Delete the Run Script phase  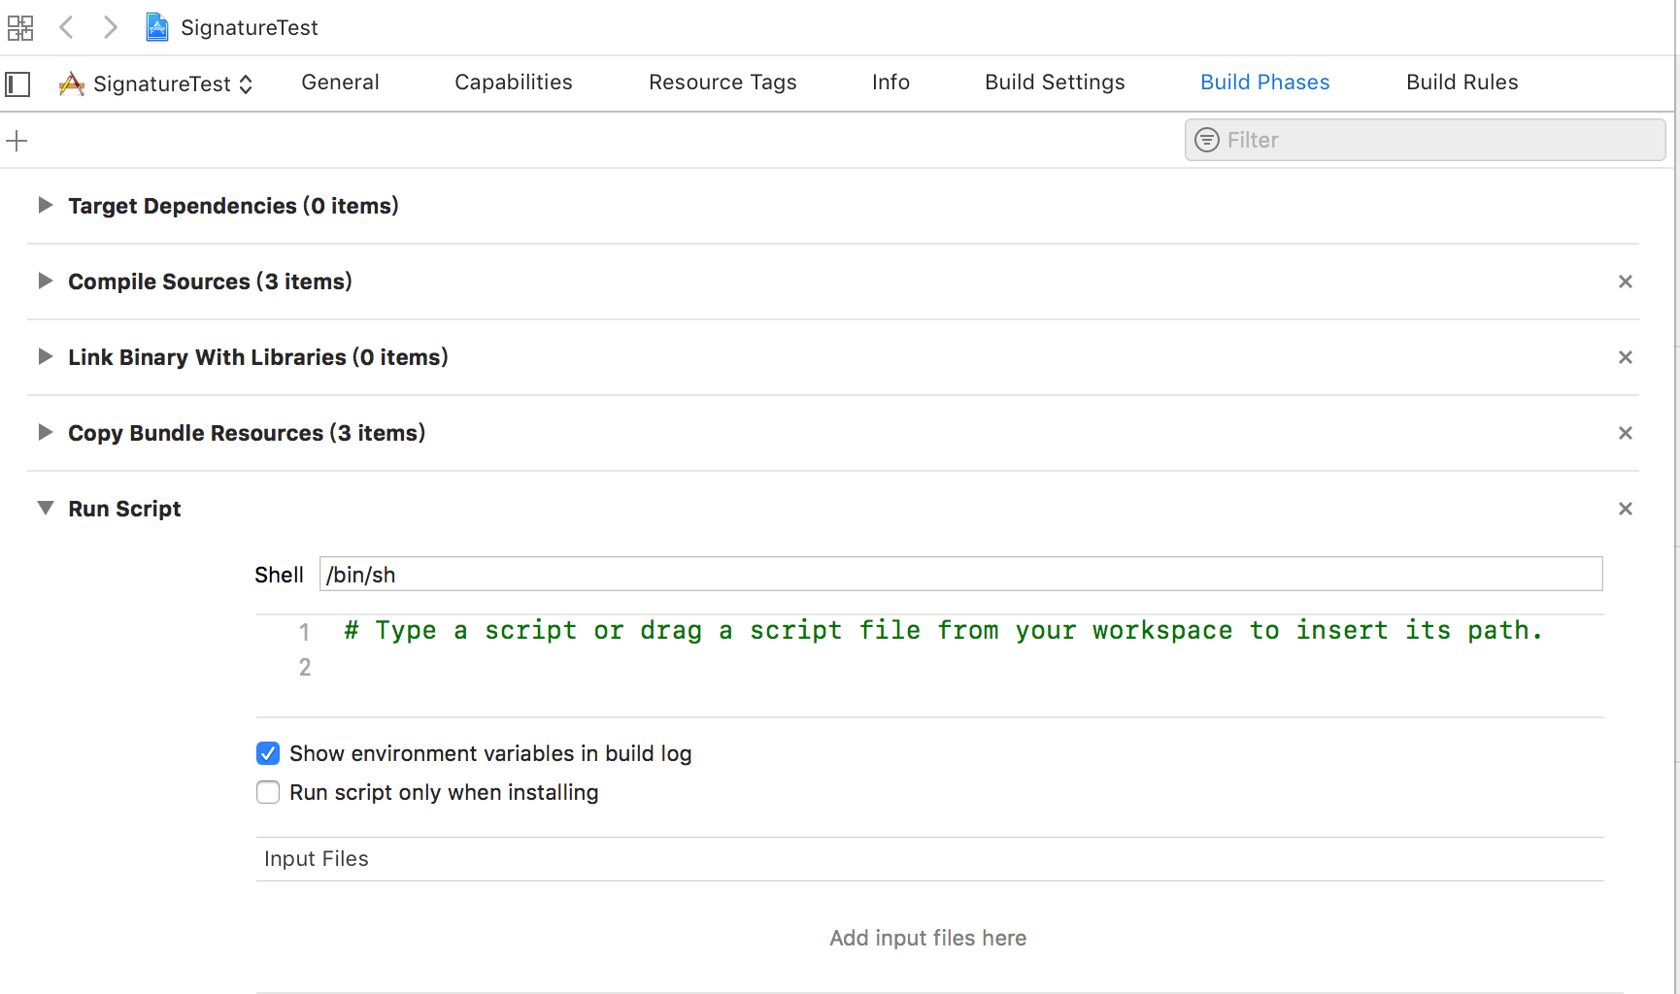1626,509
